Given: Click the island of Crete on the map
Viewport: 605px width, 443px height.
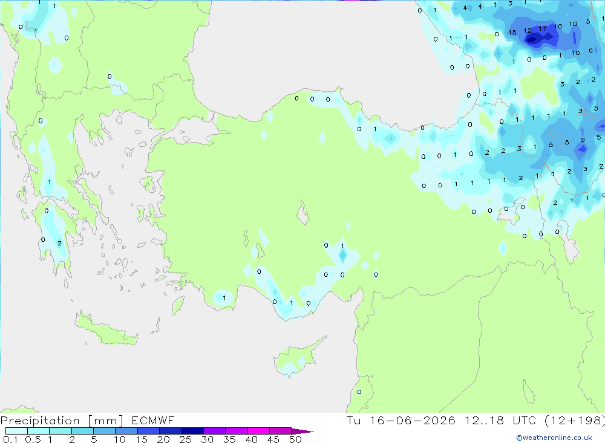Looking at the screenshot, I should (x=106, y=329).
